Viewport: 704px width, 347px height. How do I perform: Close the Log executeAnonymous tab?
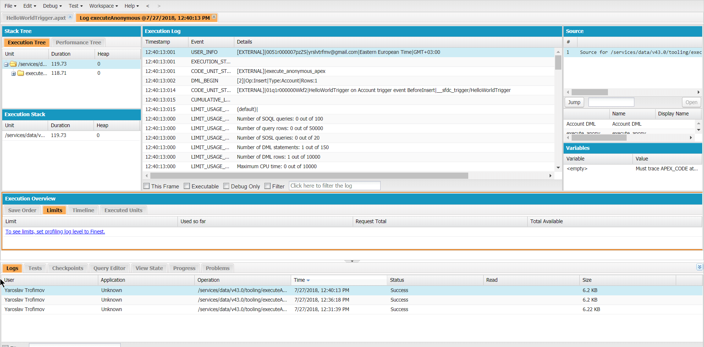(214, 17)
